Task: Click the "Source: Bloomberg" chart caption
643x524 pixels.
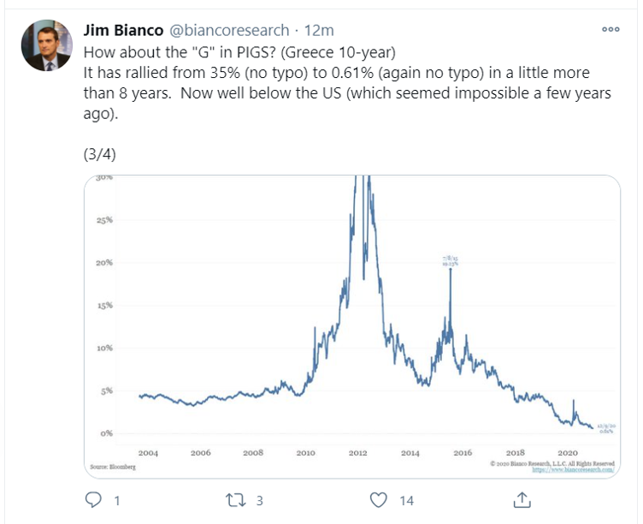Action: tap(113, 467)
